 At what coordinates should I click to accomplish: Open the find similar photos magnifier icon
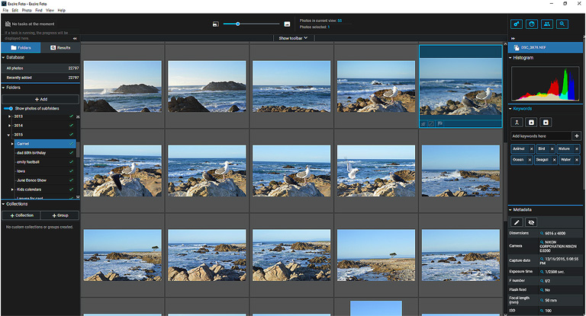tap(562, 24)
